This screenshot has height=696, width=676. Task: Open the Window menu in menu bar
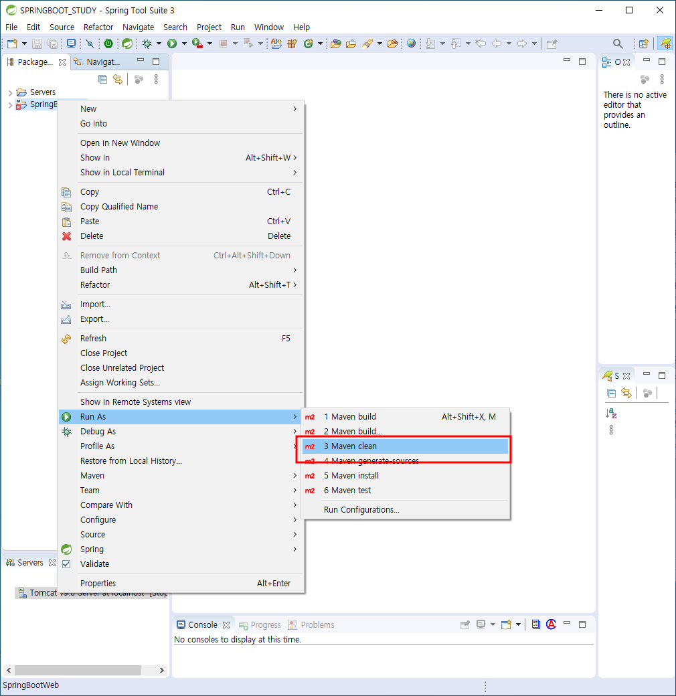(x=268, y=27)
